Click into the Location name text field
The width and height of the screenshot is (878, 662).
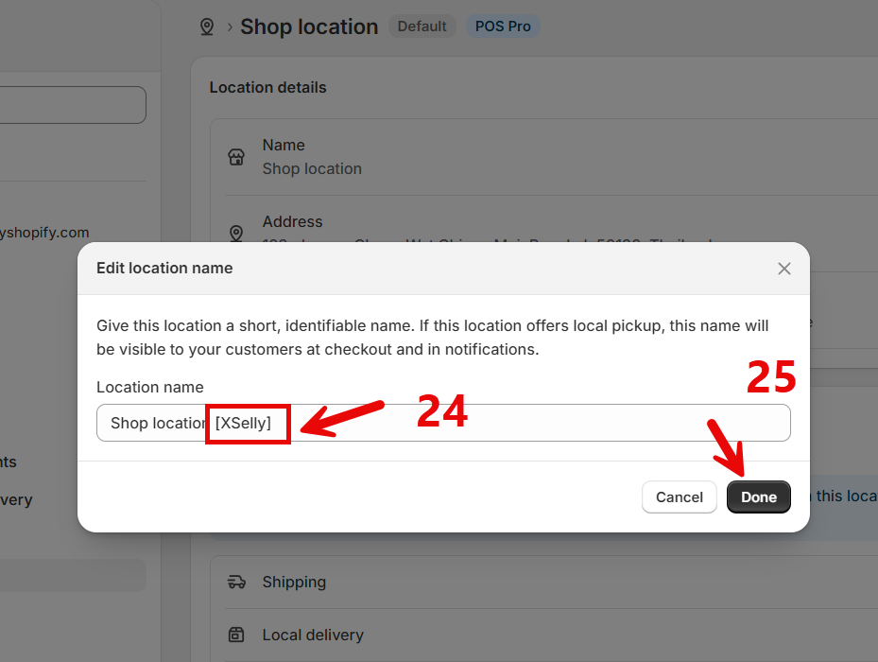click(443, 423)
